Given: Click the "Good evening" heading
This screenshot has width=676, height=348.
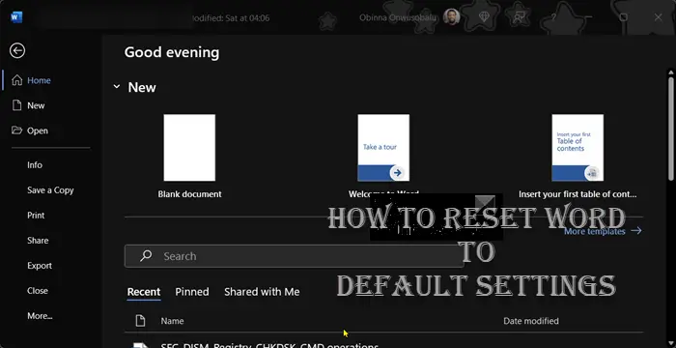Looking at the screenshot, I should (172, 52).
